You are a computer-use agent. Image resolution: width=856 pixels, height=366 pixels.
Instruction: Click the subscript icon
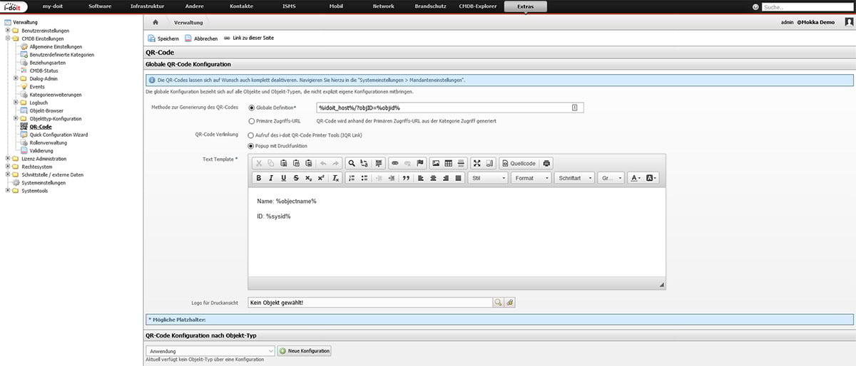click(308, 178)
